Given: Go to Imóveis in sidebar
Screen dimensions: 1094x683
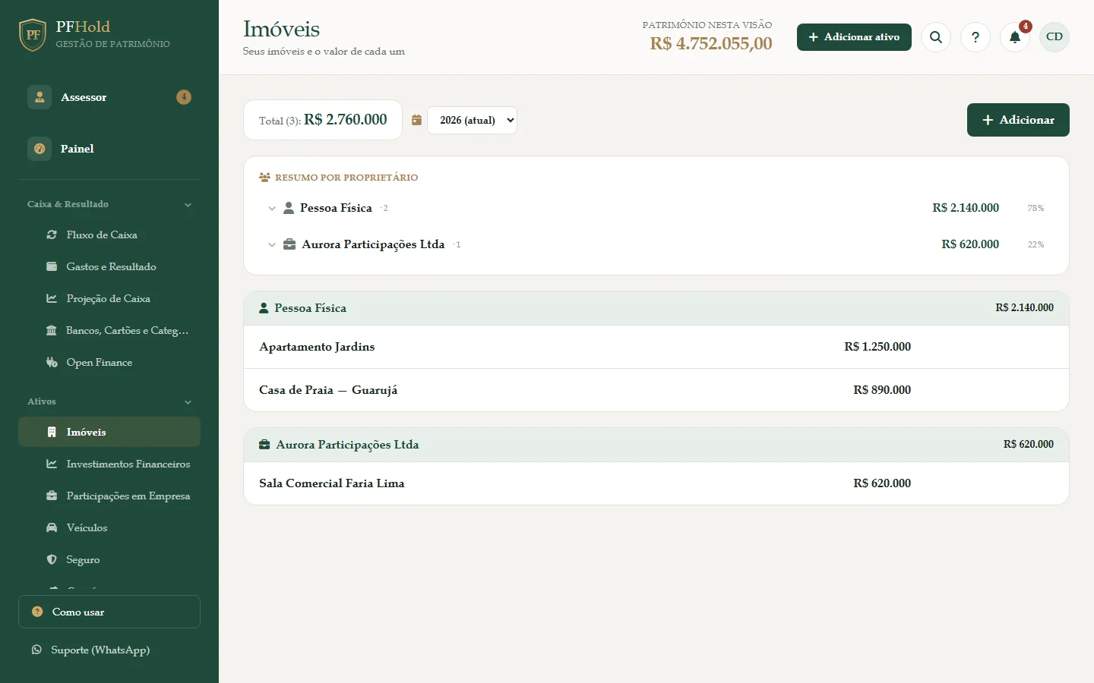Looking at the screenshot, I should 109,432.
